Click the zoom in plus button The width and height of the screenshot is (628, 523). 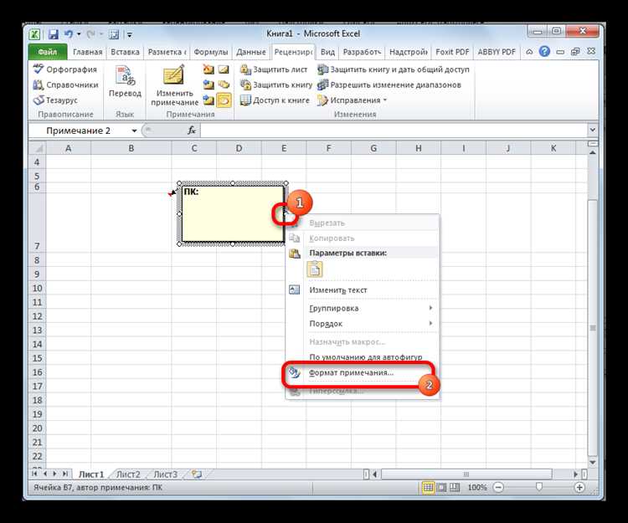(x=579, y=487)
